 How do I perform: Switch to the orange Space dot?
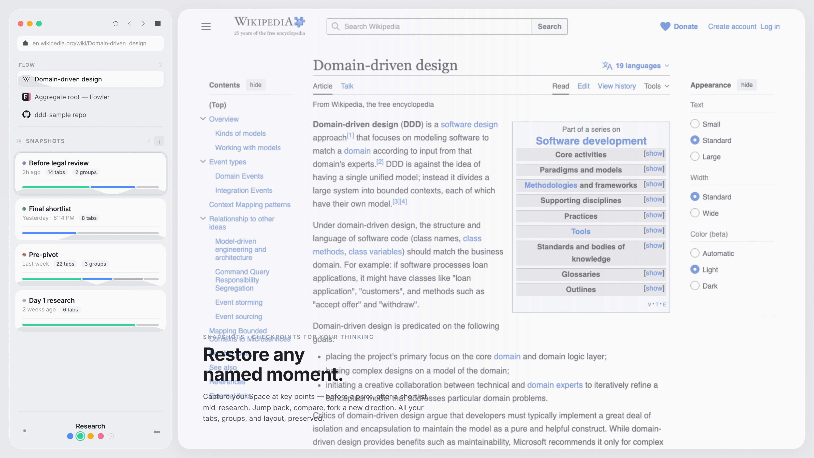91,436
